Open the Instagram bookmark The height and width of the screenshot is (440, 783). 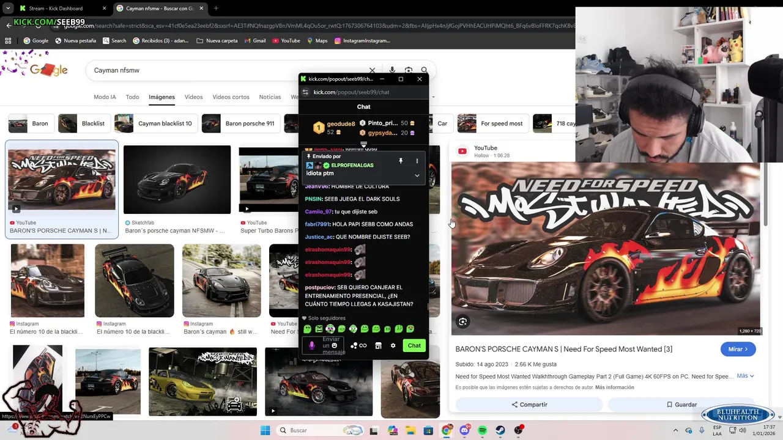[362, 41]
